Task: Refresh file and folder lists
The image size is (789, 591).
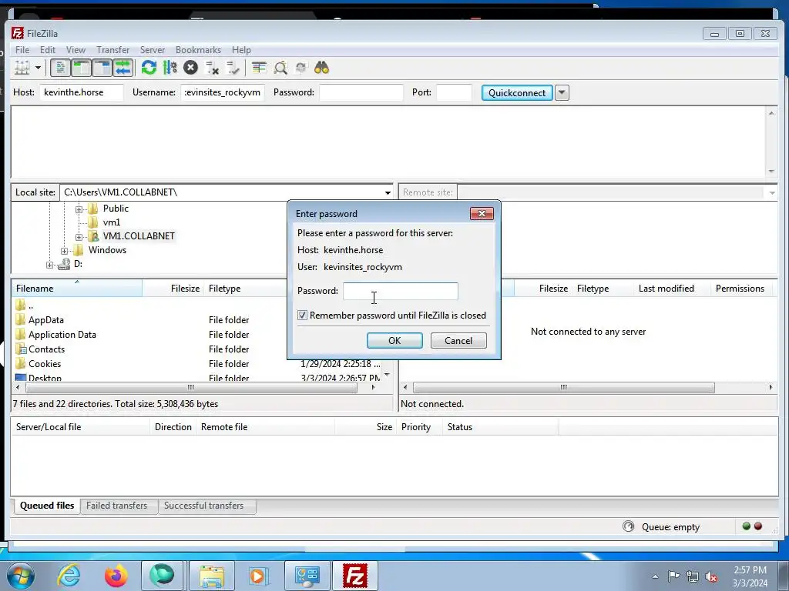Action: (149, 68)
